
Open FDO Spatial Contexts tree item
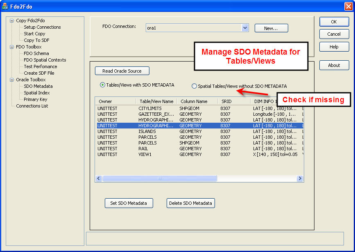(45, 60)
